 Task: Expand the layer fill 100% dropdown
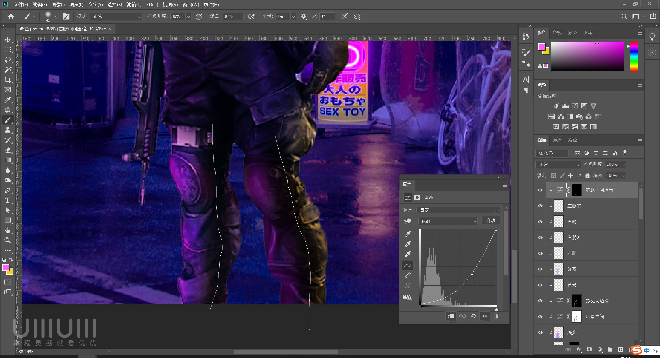[624, 176]
